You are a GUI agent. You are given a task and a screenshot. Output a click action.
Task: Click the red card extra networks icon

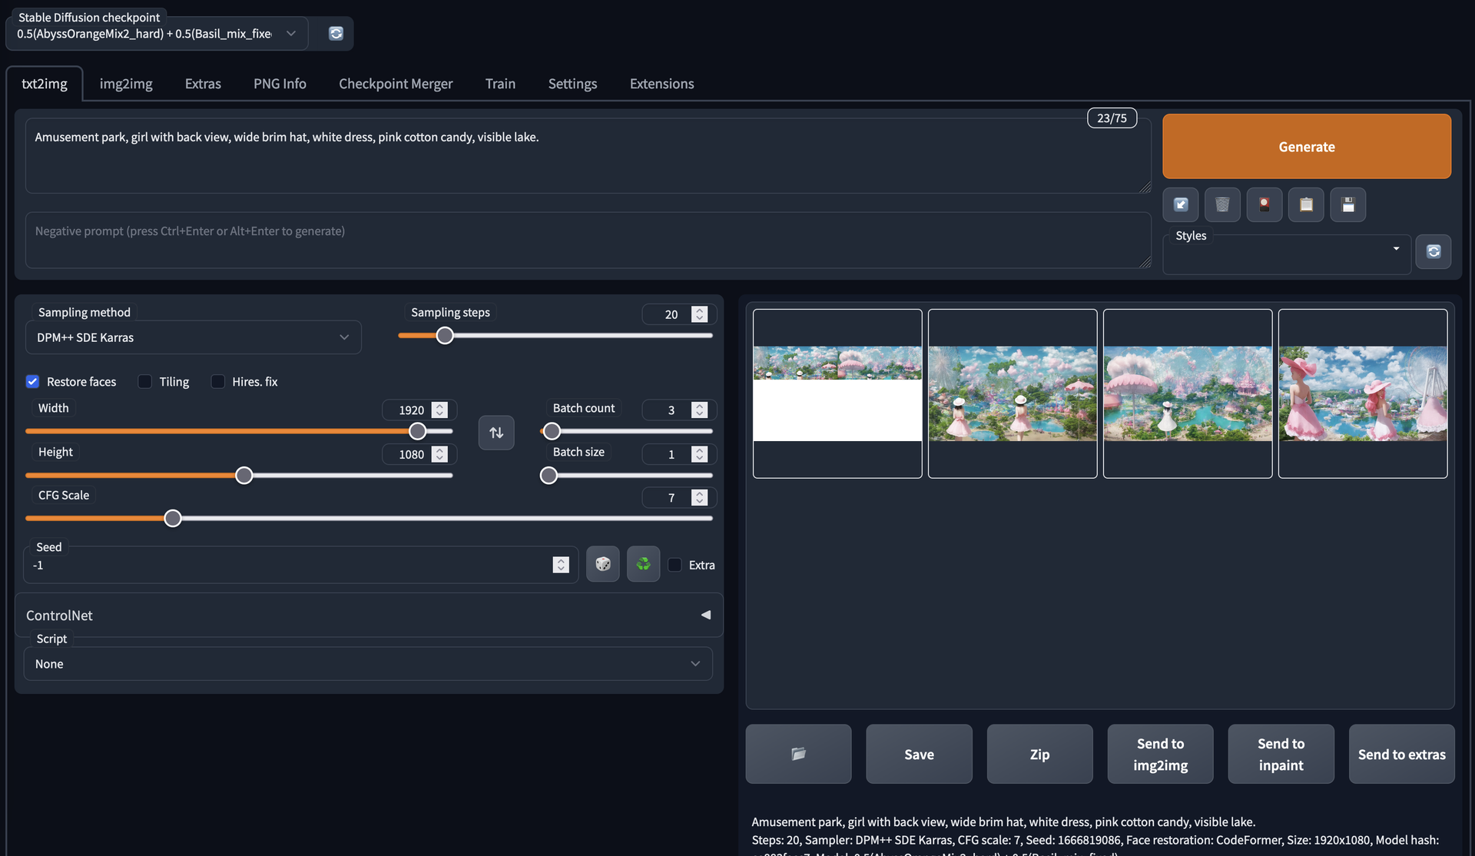click(1264, 204)
